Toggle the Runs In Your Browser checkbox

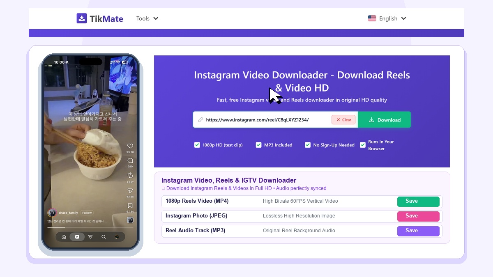pos(363,145)
